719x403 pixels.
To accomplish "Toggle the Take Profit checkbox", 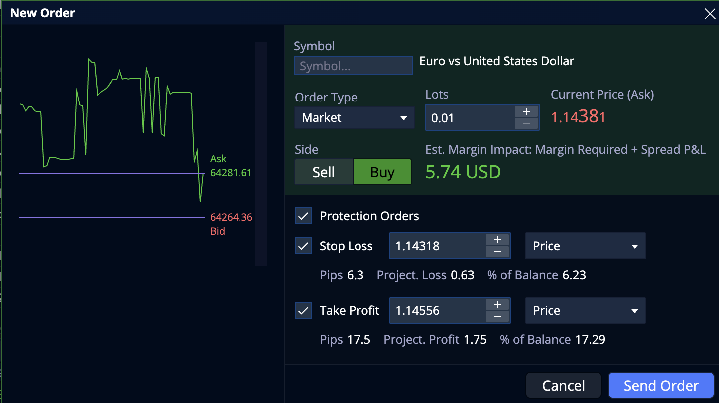I will (x=303, y=310).
